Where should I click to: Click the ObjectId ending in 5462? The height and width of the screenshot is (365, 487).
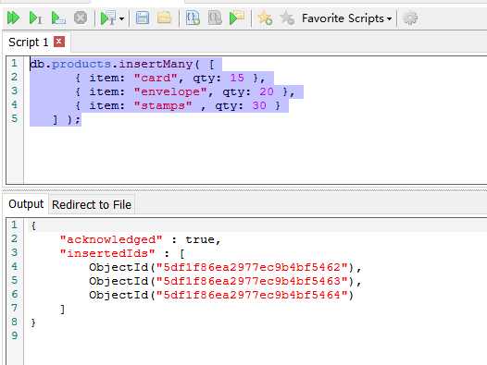(x=222, y=267)
